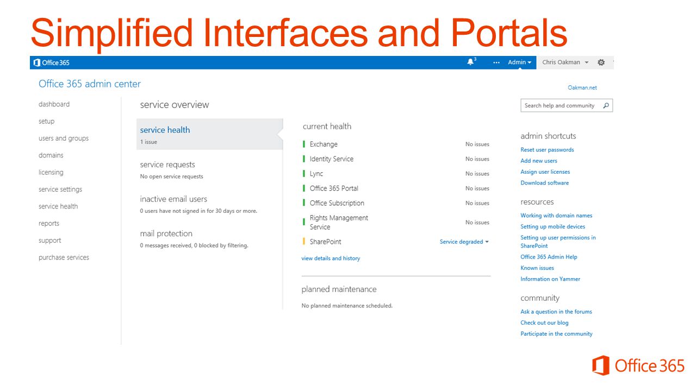Open the Known issues link
The height and width of the screenshot is (391, 696).
pos(537,268)
